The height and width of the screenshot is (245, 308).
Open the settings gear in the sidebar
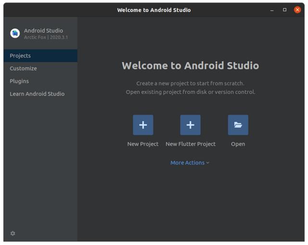click(13, 233)
